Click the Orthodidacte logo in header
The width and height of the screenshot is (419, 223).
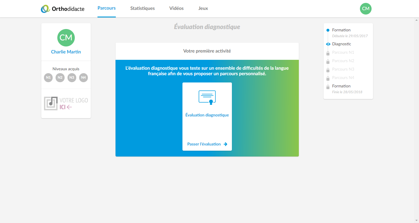point(63,9)
